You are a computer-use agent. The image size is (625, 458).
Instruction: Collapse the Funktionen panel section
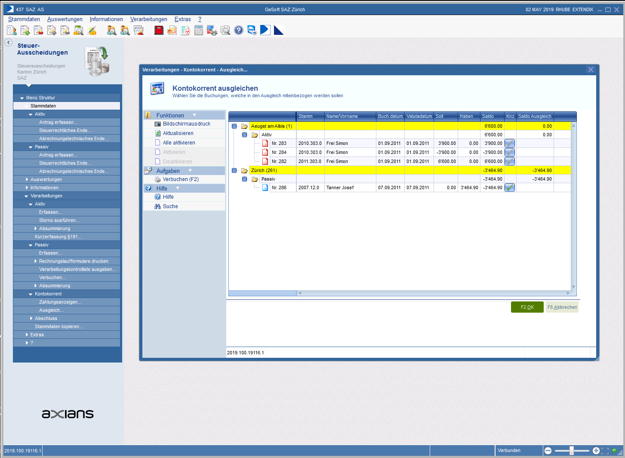pos(194,115)
